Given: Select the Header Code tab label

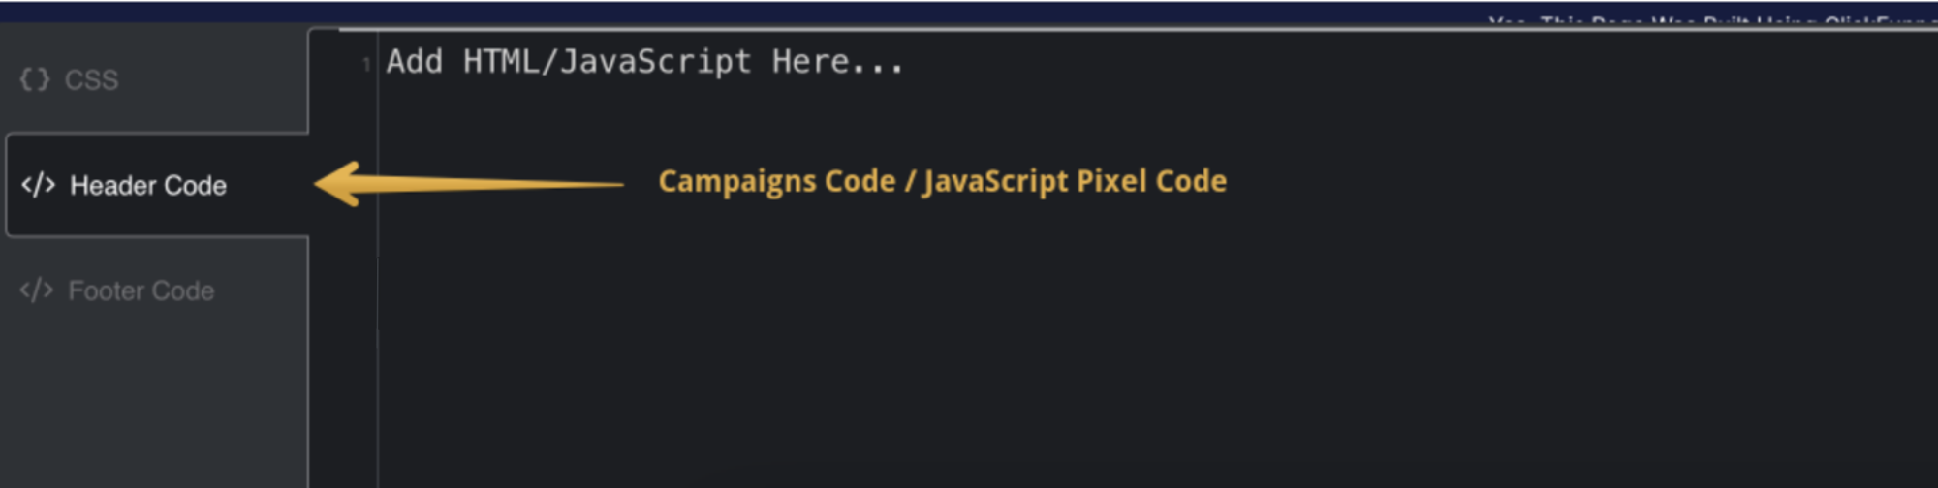Looking at the screenshot, I should pyautogui.click(x=148, y=185).
